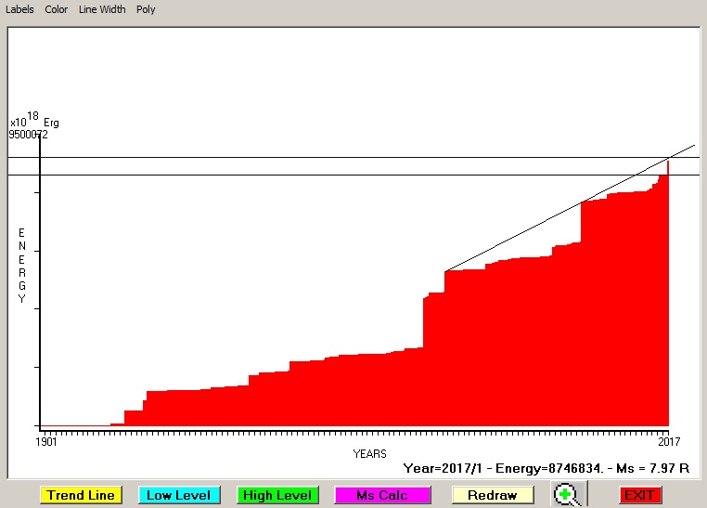This screenshot has height=508, width=707.
Task: Open the Line Width menu
Action: (x=102, y=9)
